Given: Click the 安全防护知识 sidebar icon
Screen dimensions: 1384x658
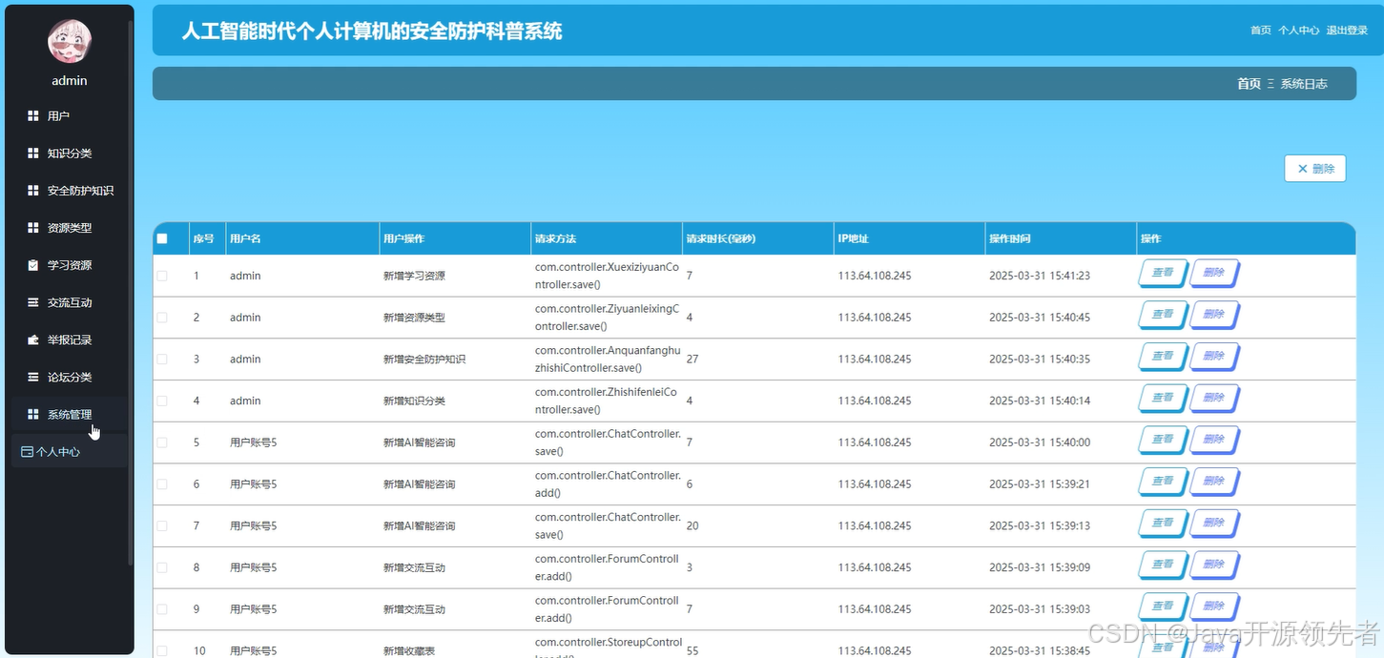Looking at the screenshot, I should click(32, 191).
